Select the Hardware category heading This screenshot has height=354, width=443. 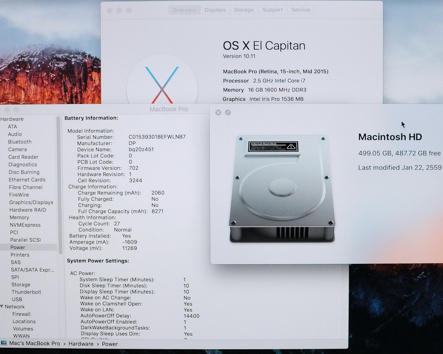(12, 119)
